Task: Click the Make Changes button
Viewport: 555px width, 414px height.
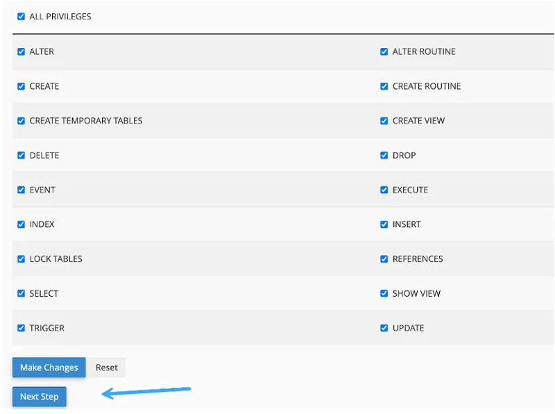Action: [49, 367]
